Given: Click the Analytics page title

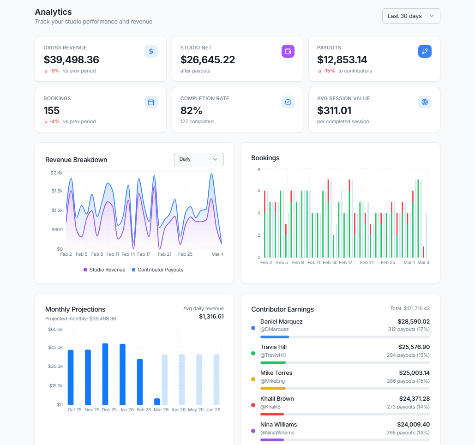Looking at the screenshot, I should 54,12.
